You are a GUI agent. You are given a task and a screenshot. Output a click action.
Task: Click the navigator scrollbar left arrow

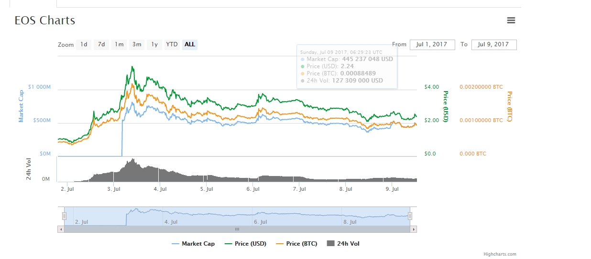click(61, 229)
